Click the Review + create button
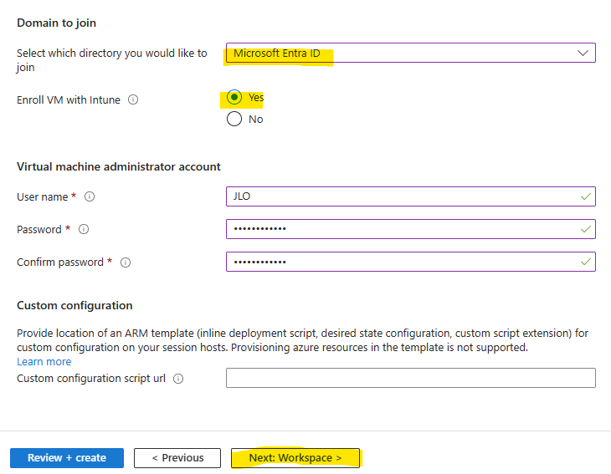 (x=67, y=458)
